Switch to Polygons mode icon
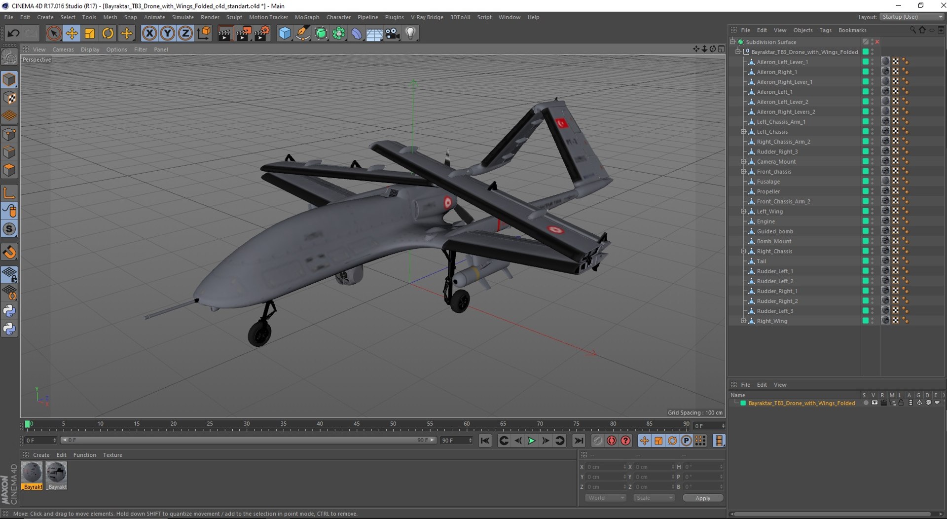 tap(9, 170)
